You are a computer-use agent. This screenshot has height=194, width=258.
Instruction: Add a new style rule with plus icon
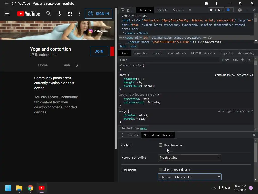pyautogui.click(x=243, y=60)
